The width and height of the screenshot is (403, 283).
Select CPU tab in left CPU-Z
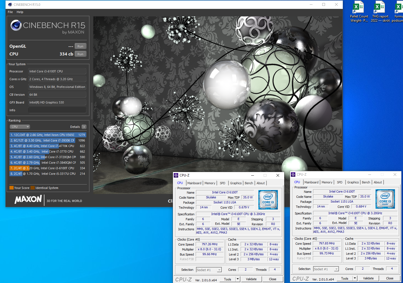(x=180, y=183)
